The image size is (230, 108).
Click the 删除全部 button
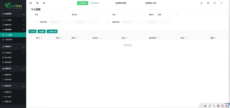(x=52, y=31)
